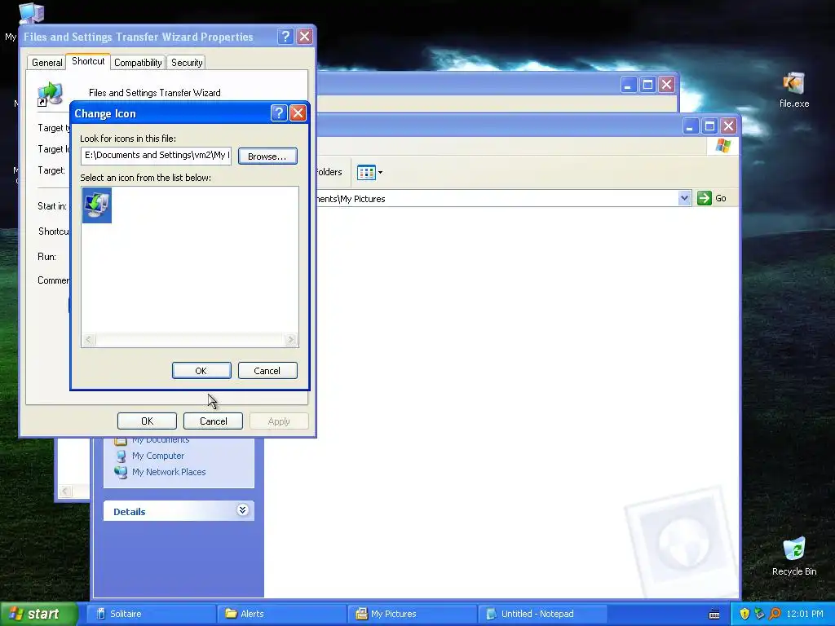Click the My Computer link

coord(158,456)
